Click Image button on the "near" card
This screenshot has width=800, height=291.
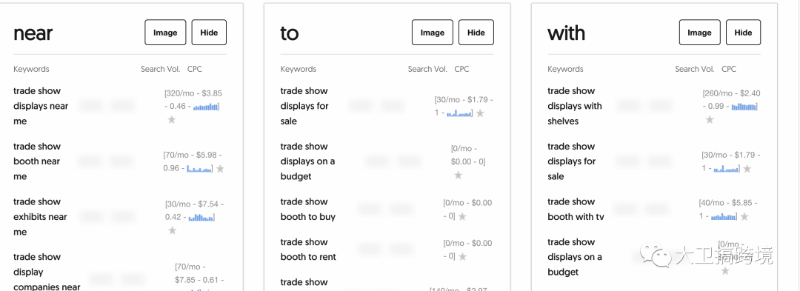[165, 33]
